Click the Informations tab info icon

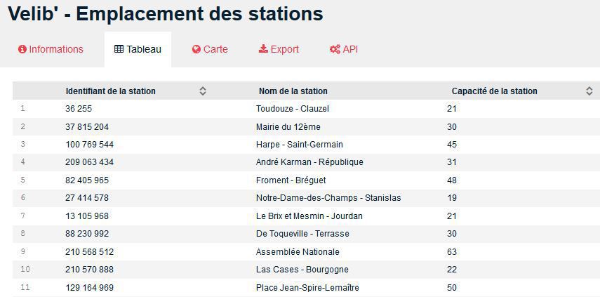point(22,50)
